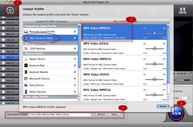Expand Other Devices arrow

click(75, 92)
